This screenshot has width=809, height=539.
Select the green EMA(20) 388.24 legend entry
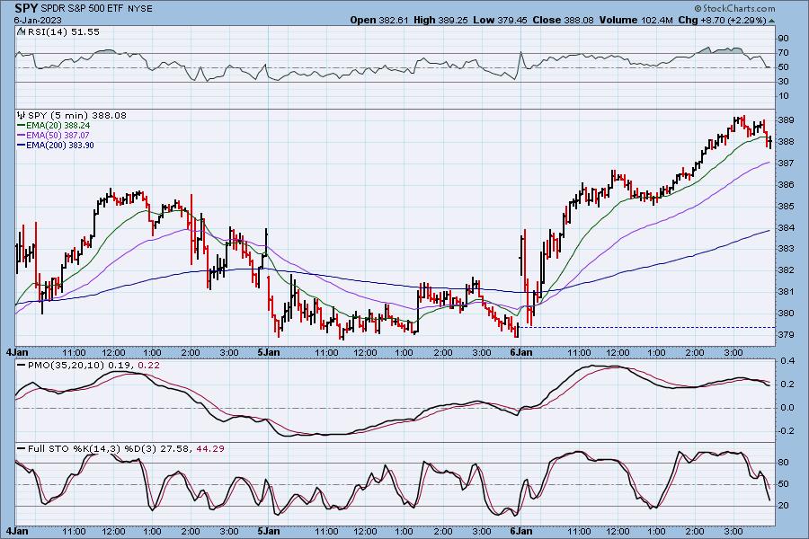coord(54,126)
